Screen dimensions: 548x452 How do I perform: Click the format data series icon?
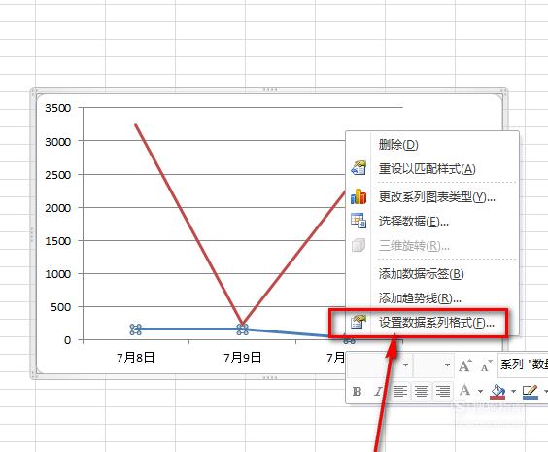[x=359, y=322]
